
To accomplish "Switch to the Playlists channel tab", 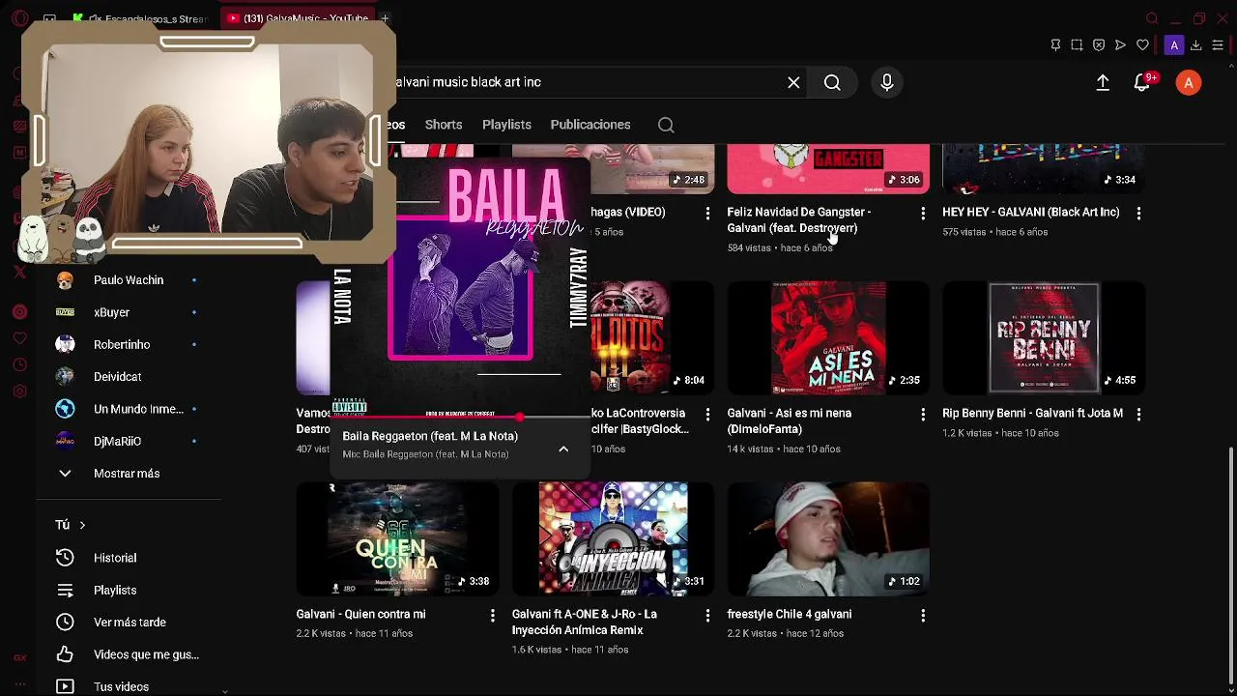I will click(x=506, y=125).
